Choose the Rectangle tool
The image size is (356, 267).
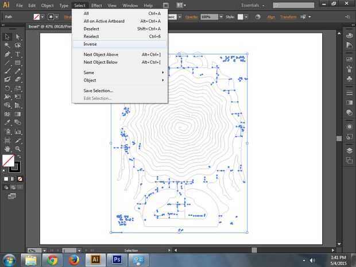tap(18, 63)
